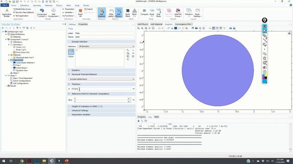The width and height of the screenshot is (293, 164).
Task: Click Record a New Method
Action: coord(23,12)
